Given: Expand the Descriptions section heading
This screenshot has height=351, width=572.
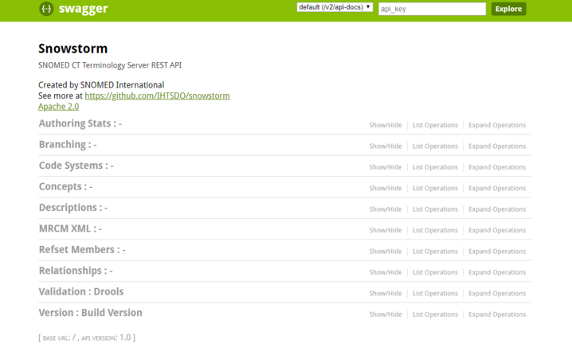Looking at the screenshot, I should (x=73, y=208).
